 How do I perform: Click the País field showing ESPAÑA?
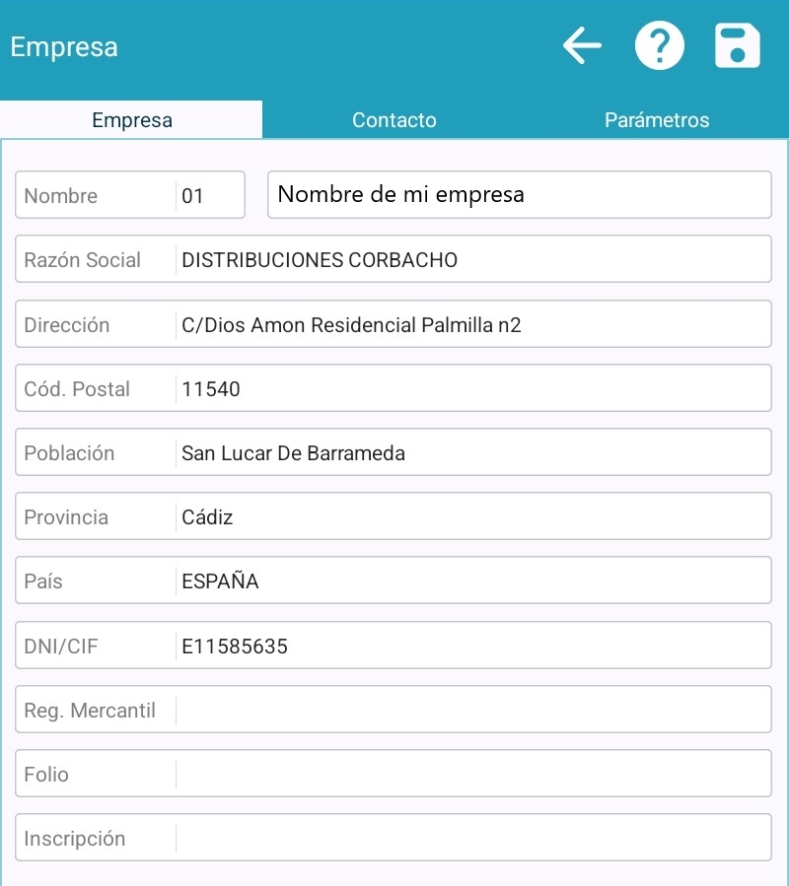(471, 581)
